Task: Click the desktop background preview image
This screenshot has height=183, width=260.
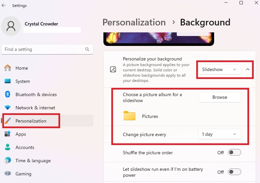Action: coord(159,39)
